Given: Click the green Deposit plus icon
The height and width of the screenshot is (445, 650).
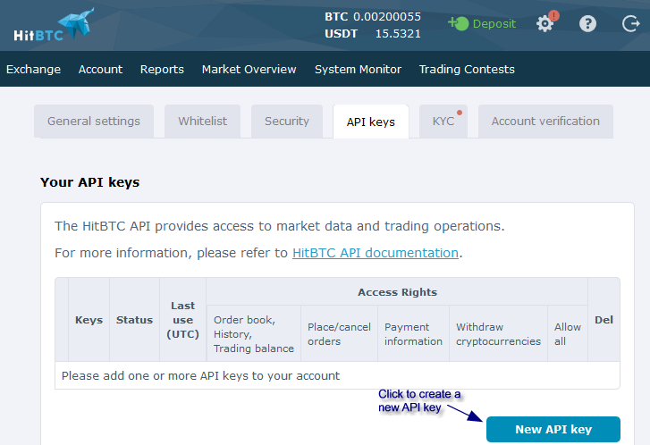Looking at the screenshot, I should coord(459,23).
